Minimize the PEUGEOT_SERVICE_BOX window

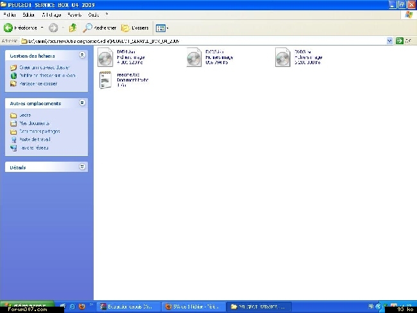tap(393, 4)
